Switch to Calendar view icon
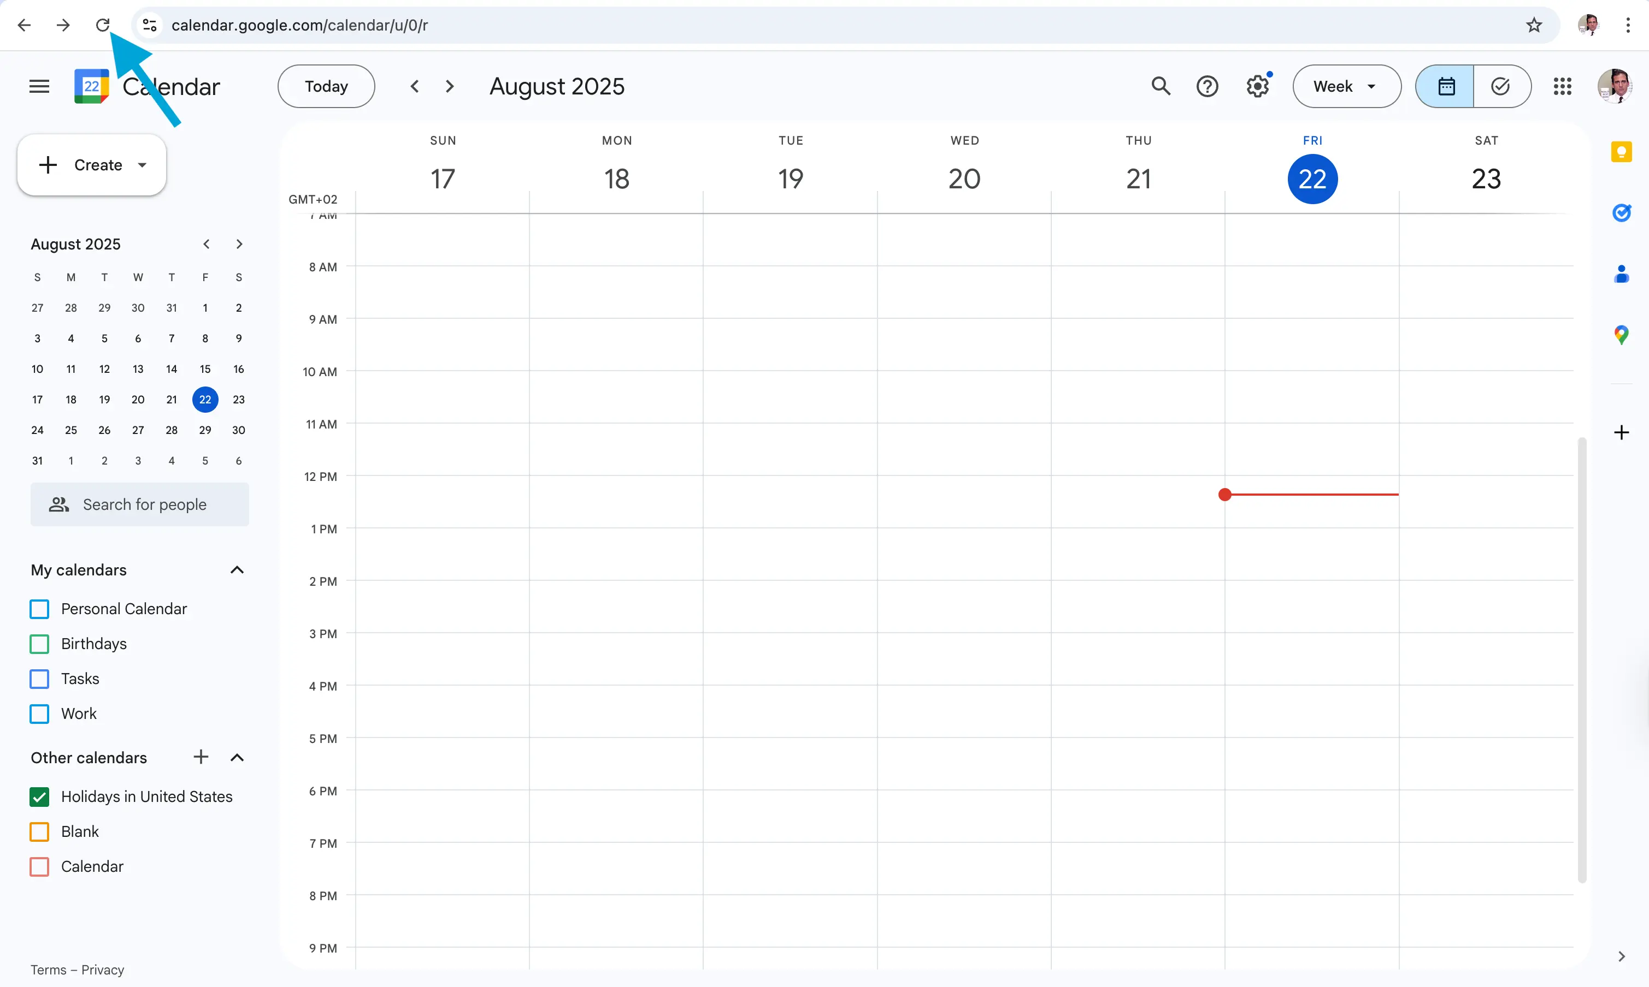1649x987 pixels. click(1445, 86)
